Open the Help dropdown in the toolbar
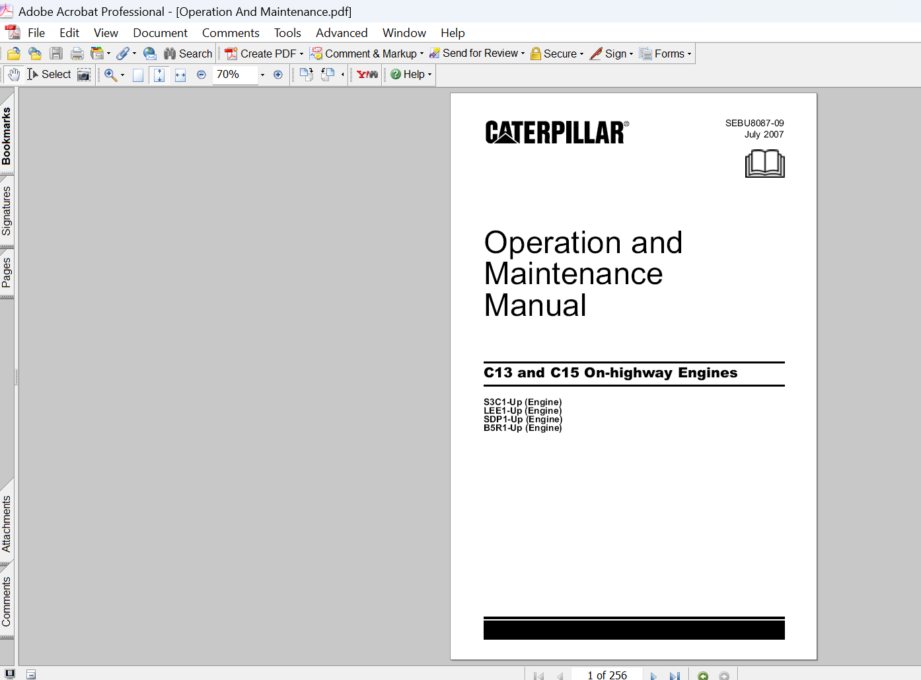 [x=411, y=75]
